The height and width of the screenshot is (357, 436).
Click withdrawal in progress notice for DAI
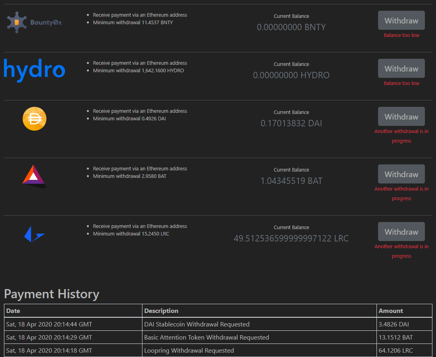(x=401, y=136)
